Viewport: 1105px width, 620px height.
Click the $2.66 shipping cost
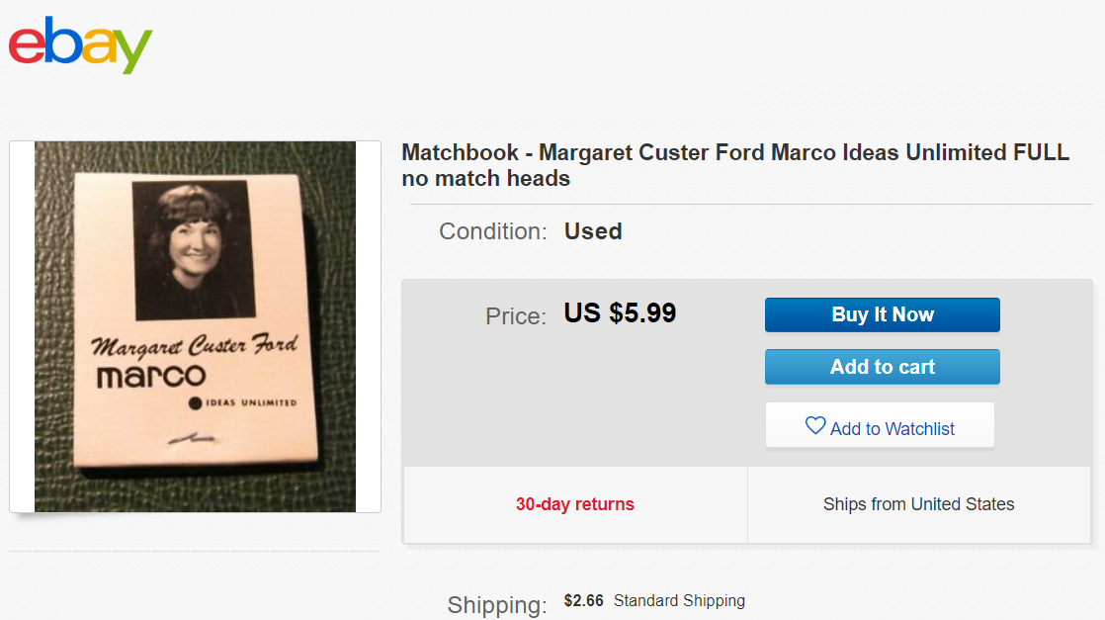[x=583, y=600]
